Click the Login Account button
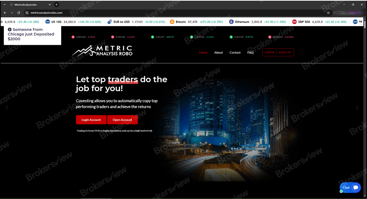Image resolution: width=367 pixels, height=199 pixels. pos(91,120)
